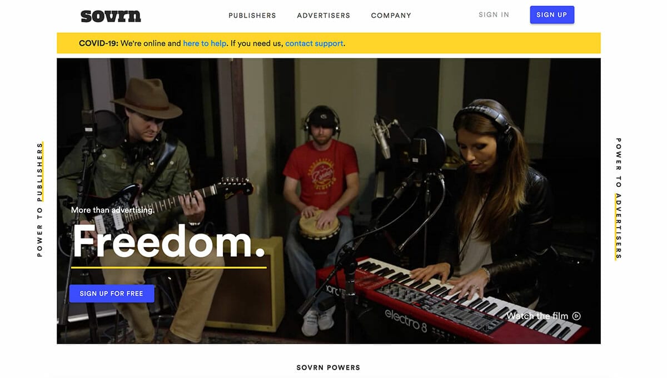Select the vertical Power to Publishers label
Screen dimensions: 667x378
pyautogui.click(x=40, y=200)
